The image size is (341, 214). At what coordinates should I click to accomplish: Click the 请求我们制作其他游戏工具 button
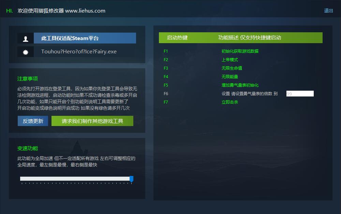[92, 121]
